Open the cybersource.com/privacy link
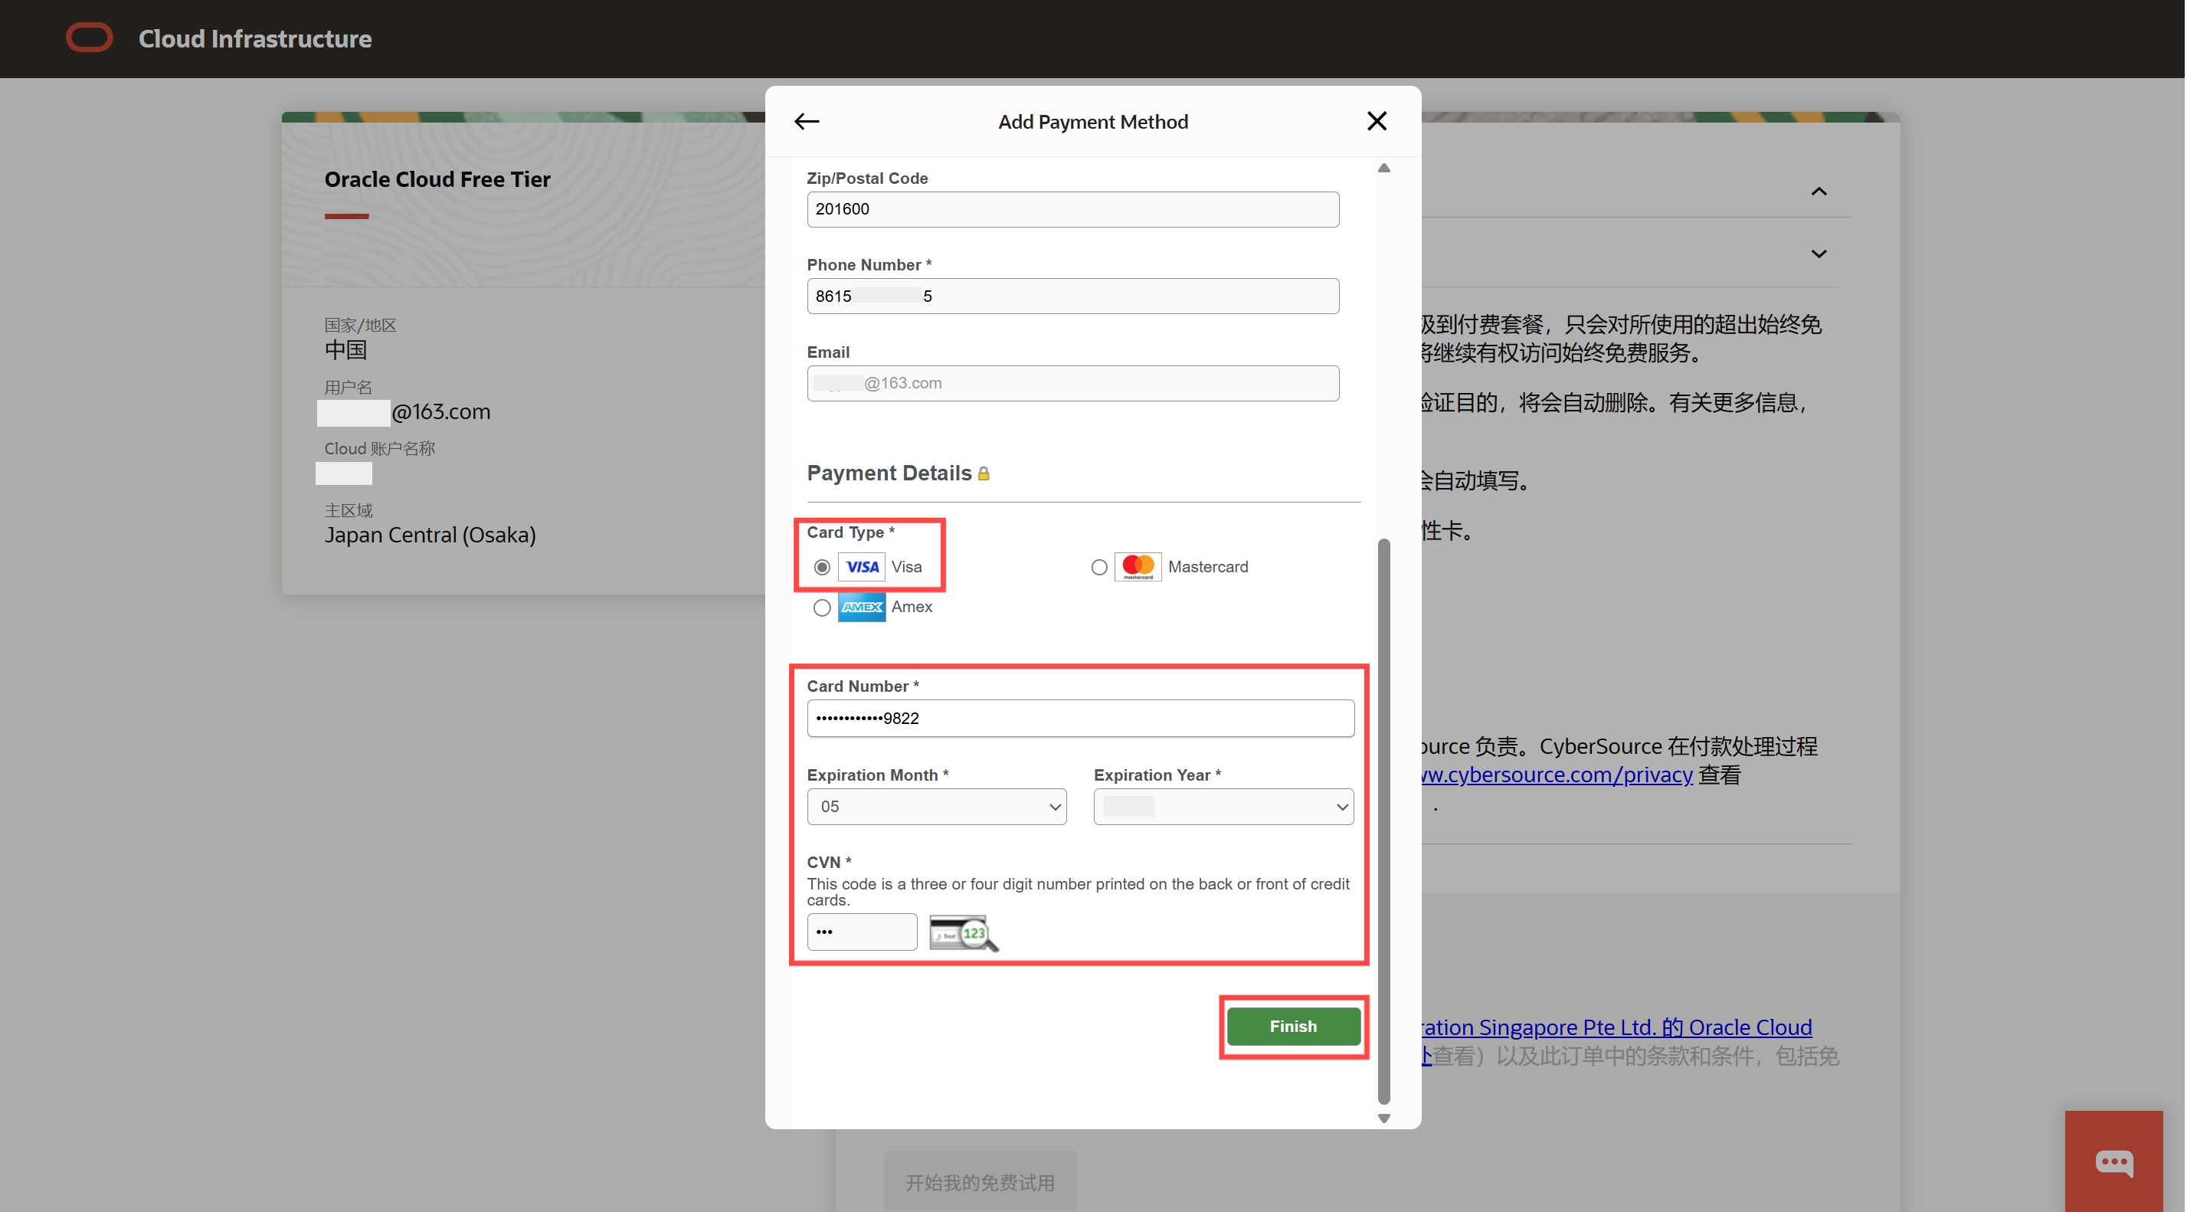 click(1557, 774)
